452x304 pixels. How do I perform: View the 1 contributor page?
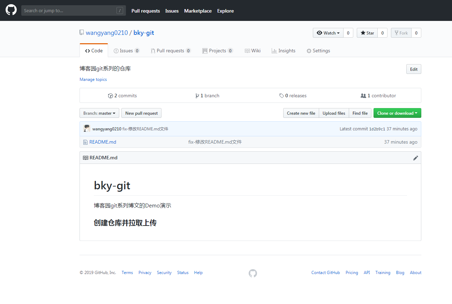(378, 96)
